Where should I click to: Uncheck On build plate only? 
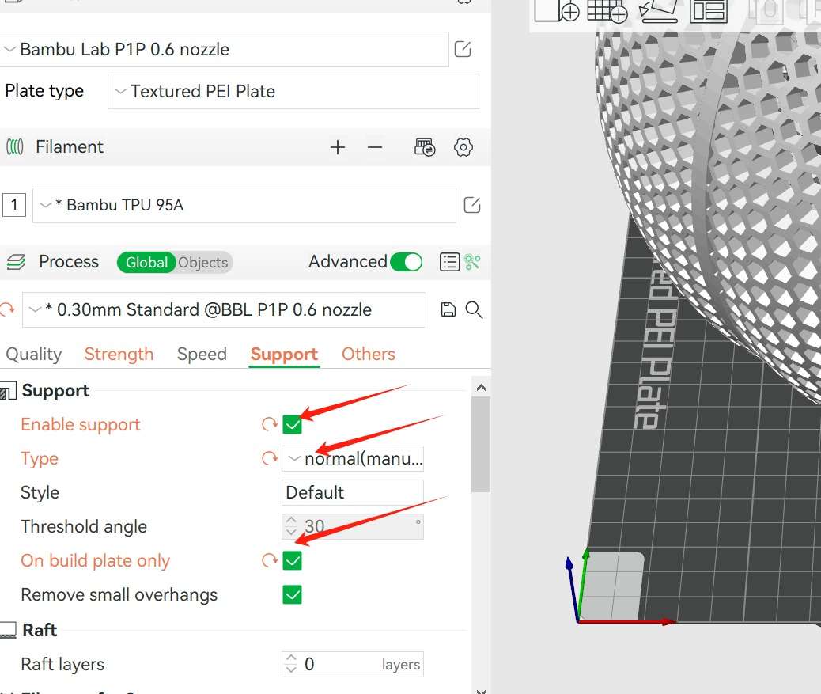pos(293,561)
